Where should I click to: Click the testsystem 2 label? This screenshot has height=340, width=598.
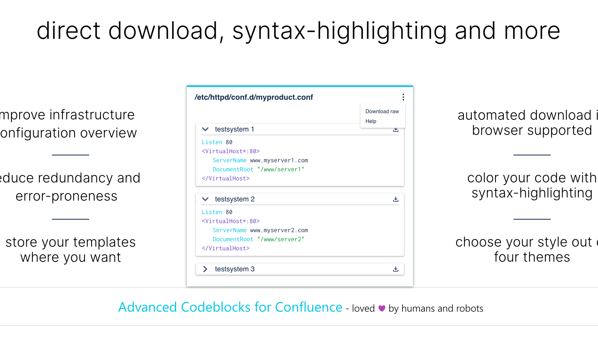pos(235,199)
